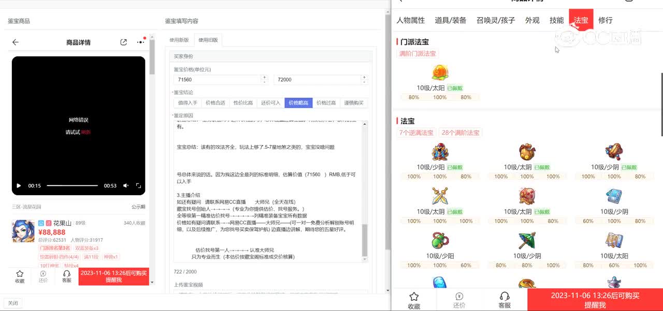Click 收藏 star in right detail panel

tap(414, 300)
